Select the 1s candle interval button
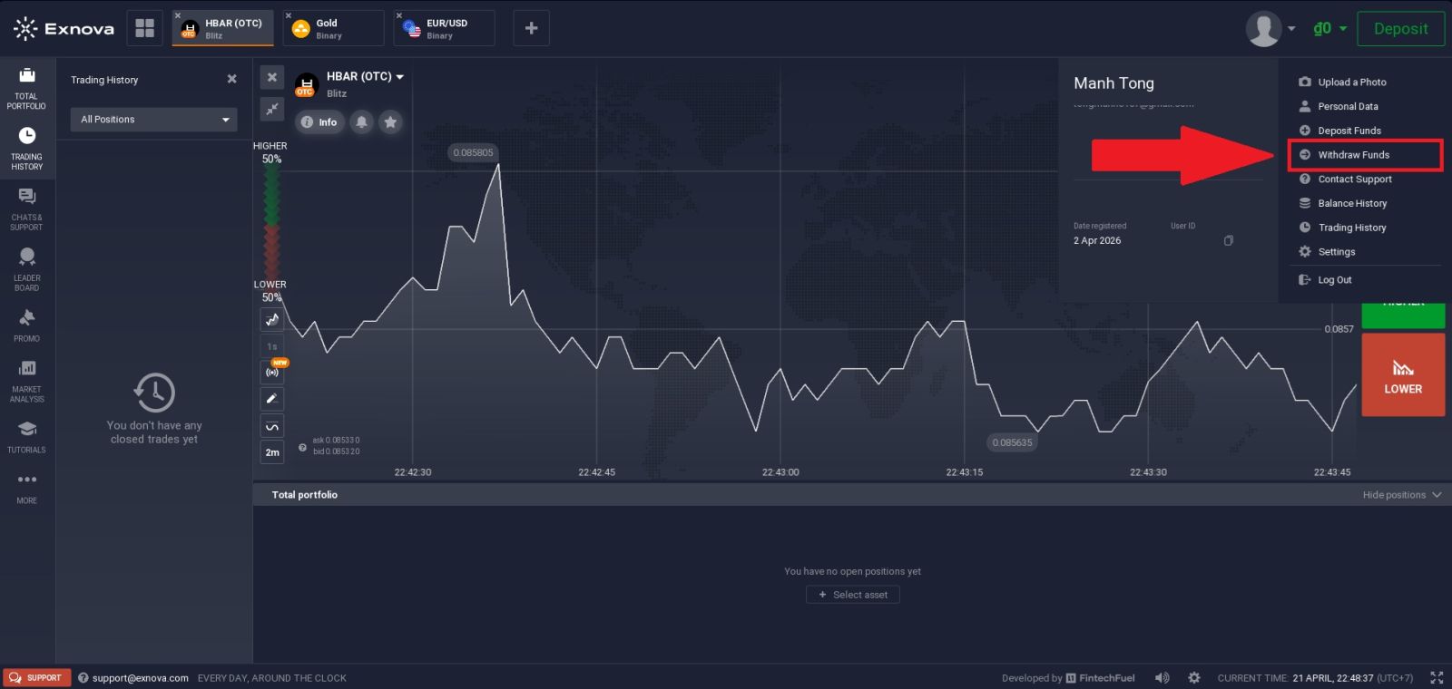The height and width of the screenshot is (689, 1452). point(272,346)
